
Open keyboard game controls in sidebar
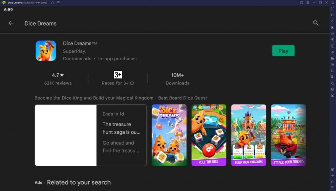point(333,33)
